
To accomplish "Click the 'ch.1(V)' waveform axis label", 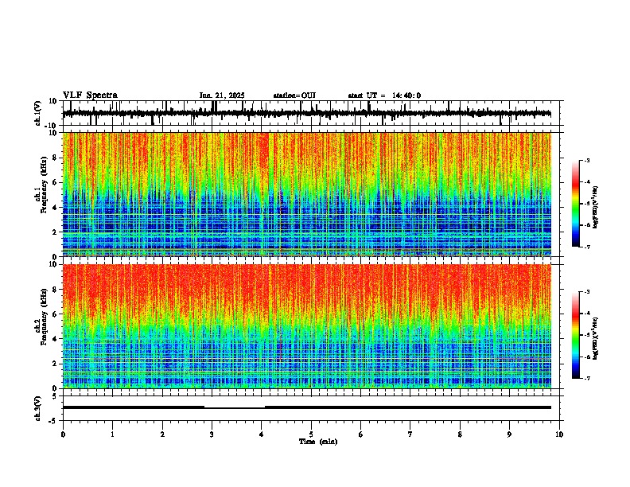I will point(38,113).
